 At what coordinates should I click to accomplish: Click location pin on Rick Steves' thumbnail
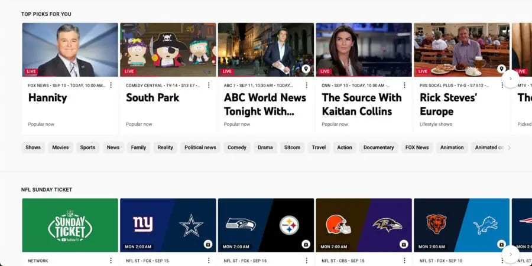(x=501, y=69)
